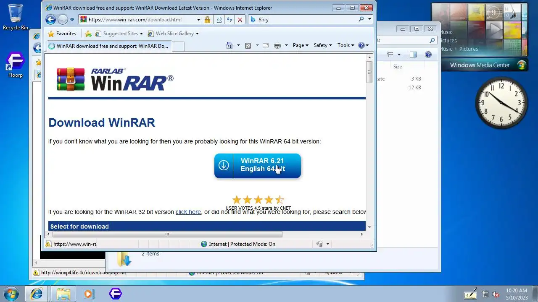
Task: Click the page vertical scrollbar thumb
Action: (369, 72)
